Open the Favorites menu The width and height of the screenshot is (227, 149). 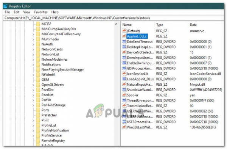41,12
